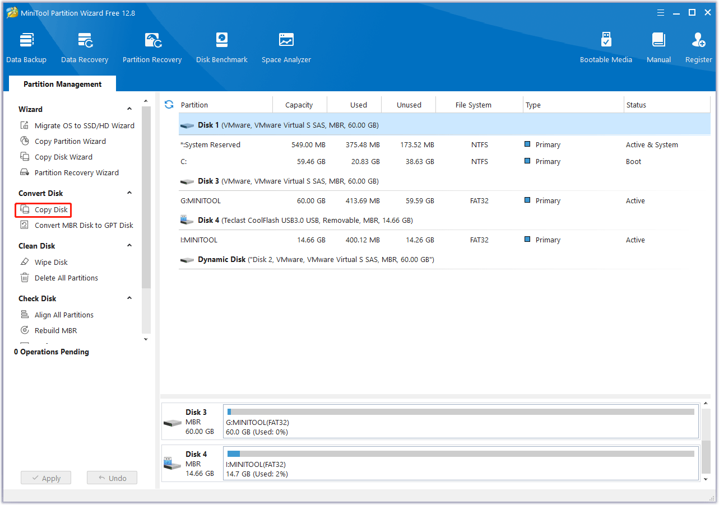This screenshot has width=719, height=505.
Task: Click disk map scroll up arrow
Action: click(x=706, y=404)
